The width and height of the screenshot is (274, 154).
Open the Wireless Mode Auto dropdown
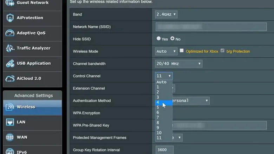point(166,51)
